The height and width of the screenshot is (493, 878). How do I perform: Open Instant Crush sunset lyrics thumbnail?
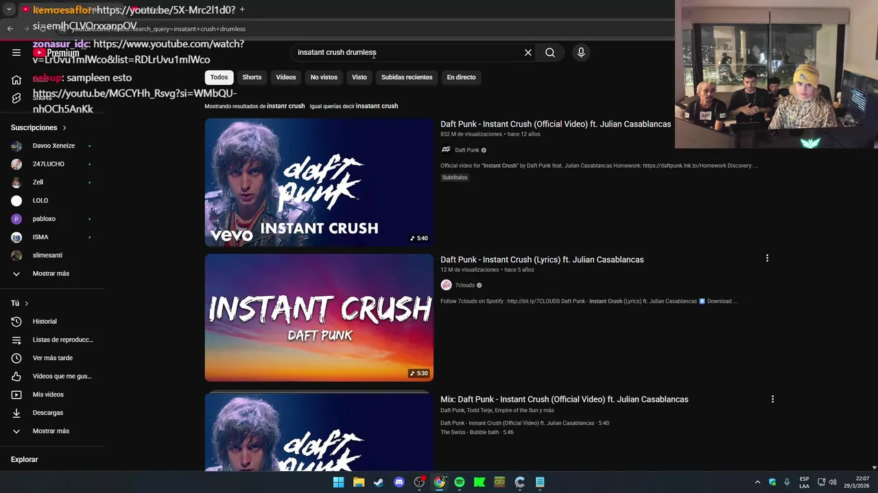[319, 318]
